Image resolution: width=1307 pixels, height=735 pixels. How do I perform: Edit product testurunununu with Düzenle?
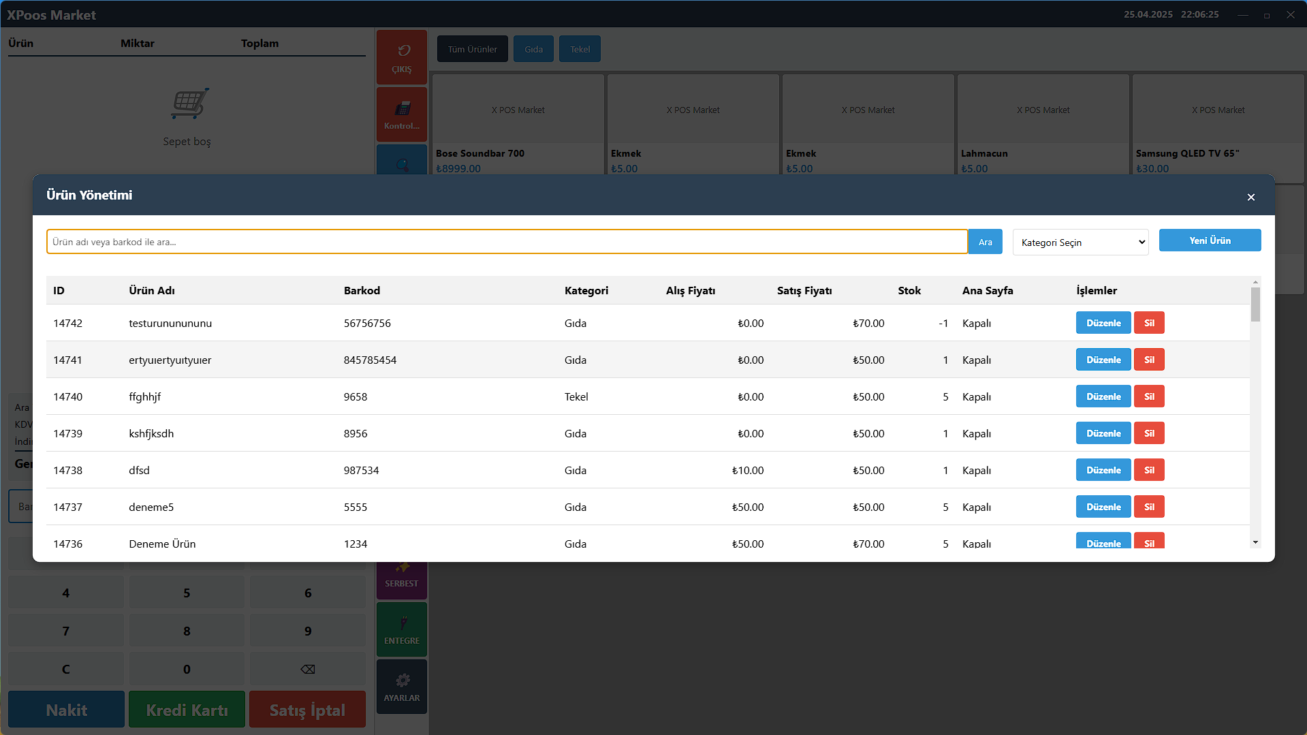(x=1103, y=323)
